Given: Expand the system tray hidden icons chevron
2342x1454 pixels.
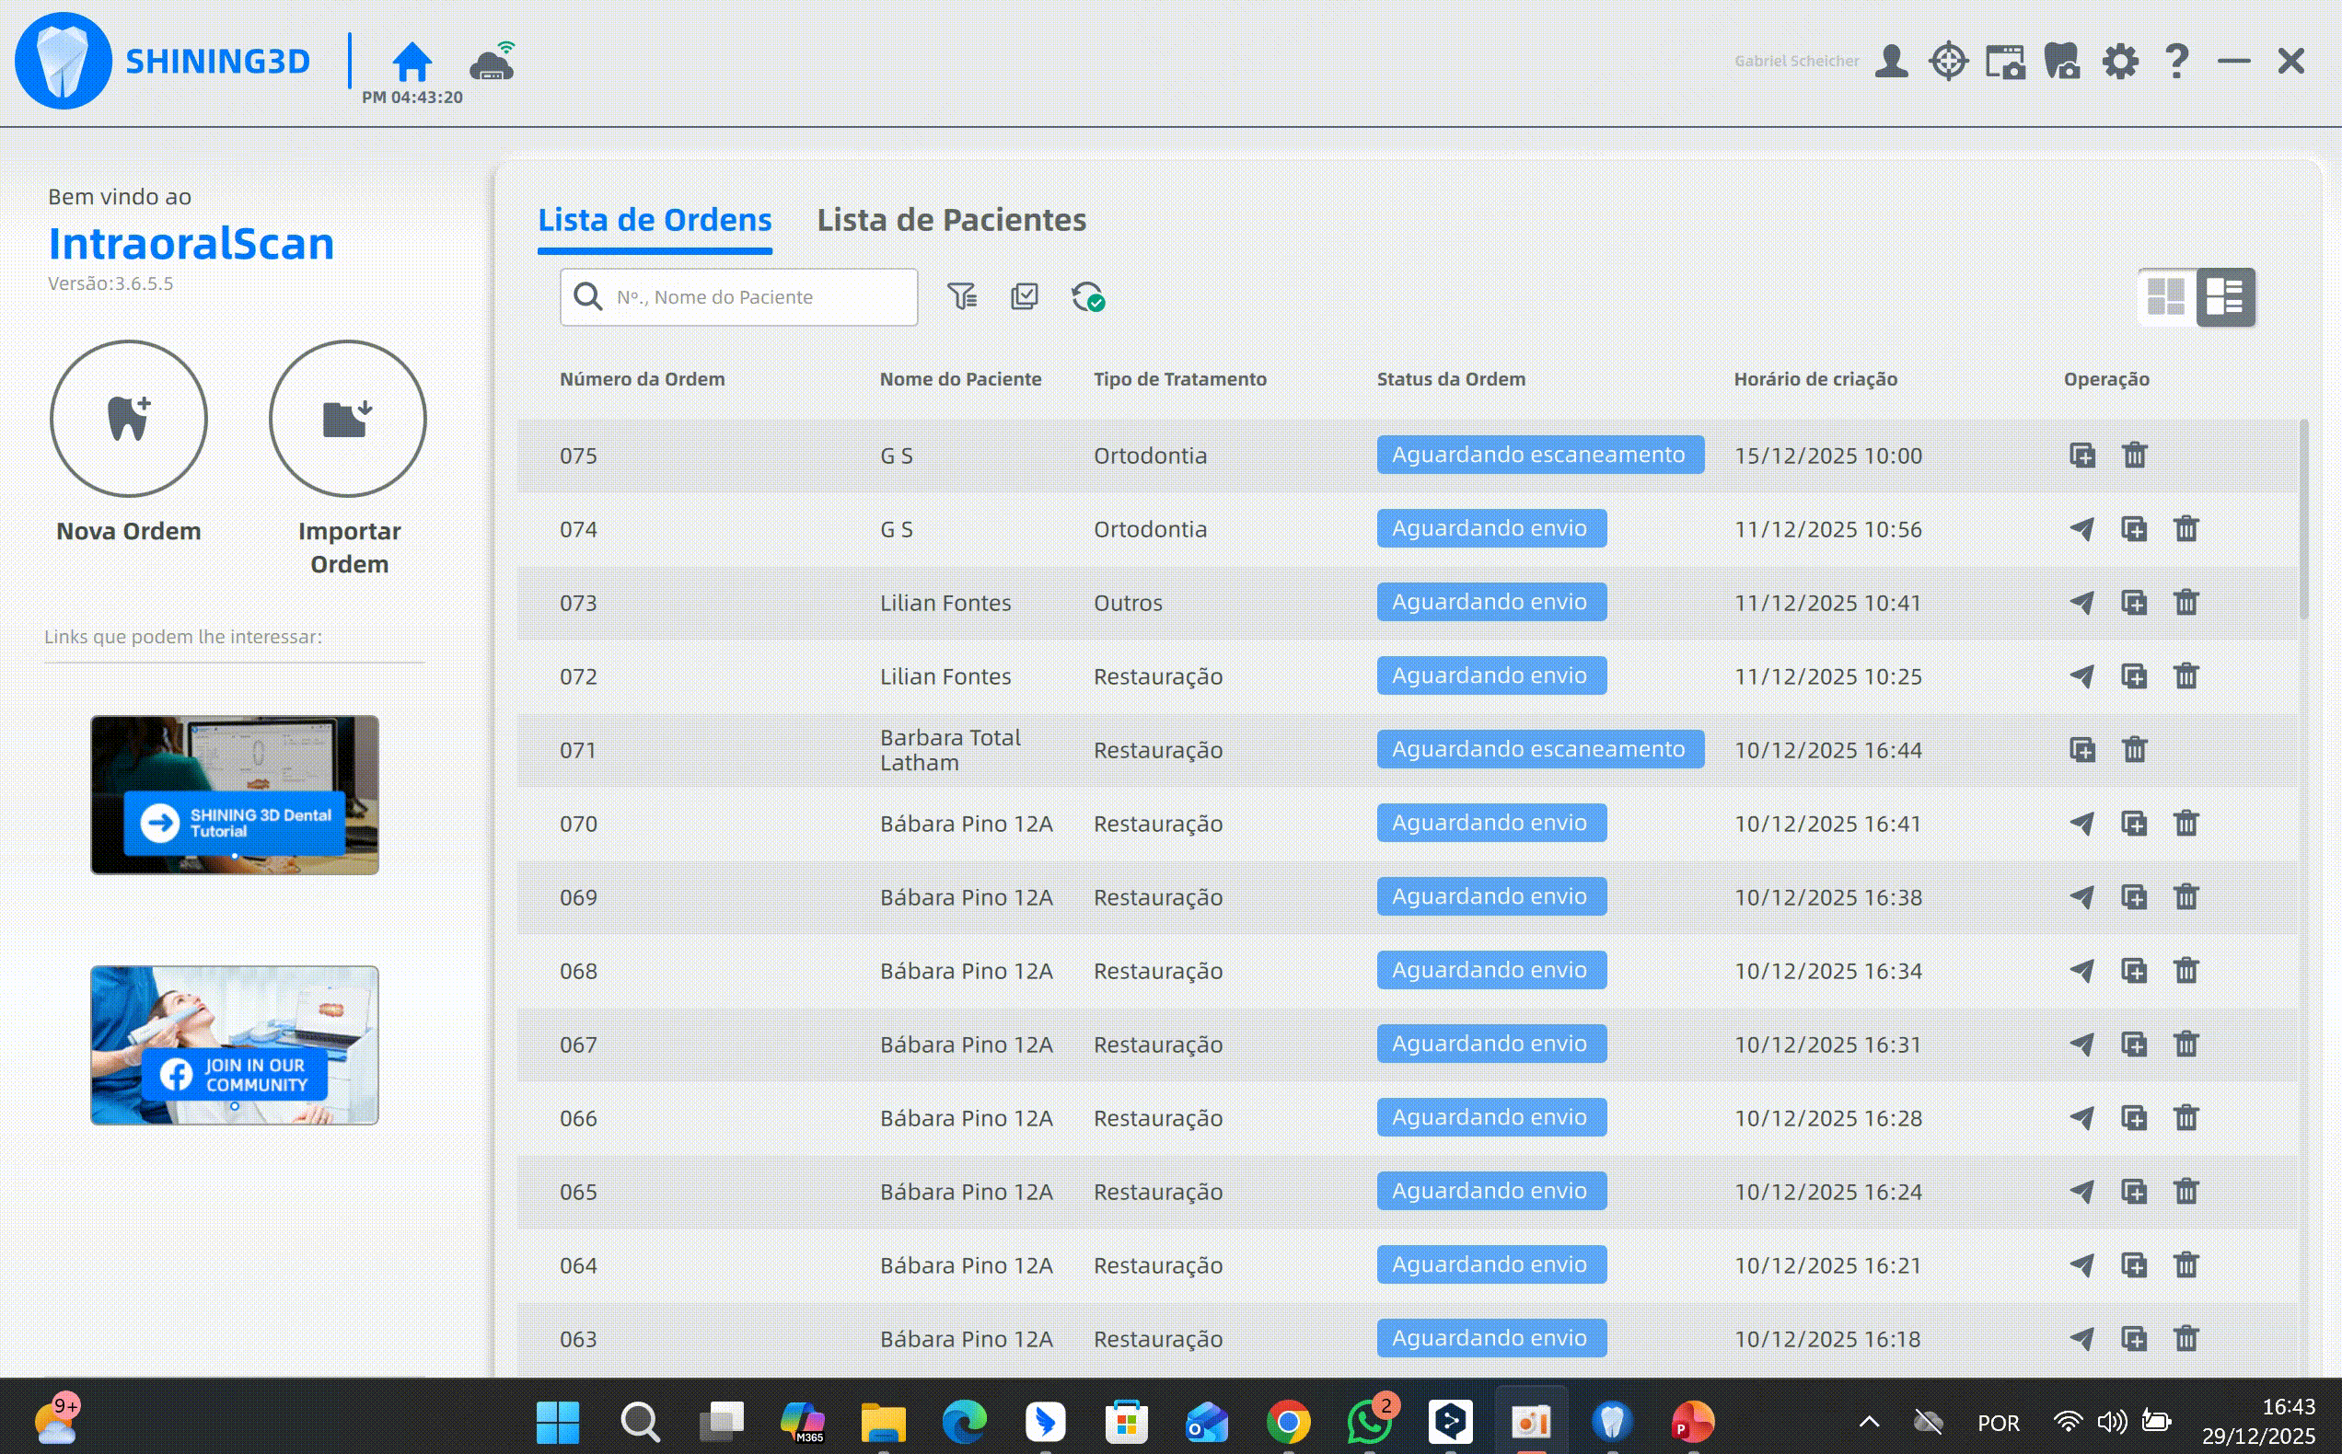Looking at the screenshot, I should tap(1869, 1421).
